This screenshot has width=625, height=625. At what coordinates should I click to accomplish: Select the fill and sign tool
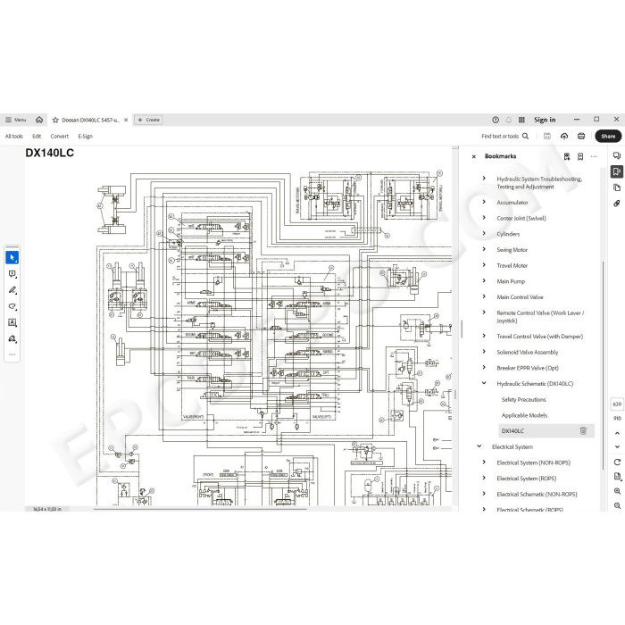click(x=12, y=338)
